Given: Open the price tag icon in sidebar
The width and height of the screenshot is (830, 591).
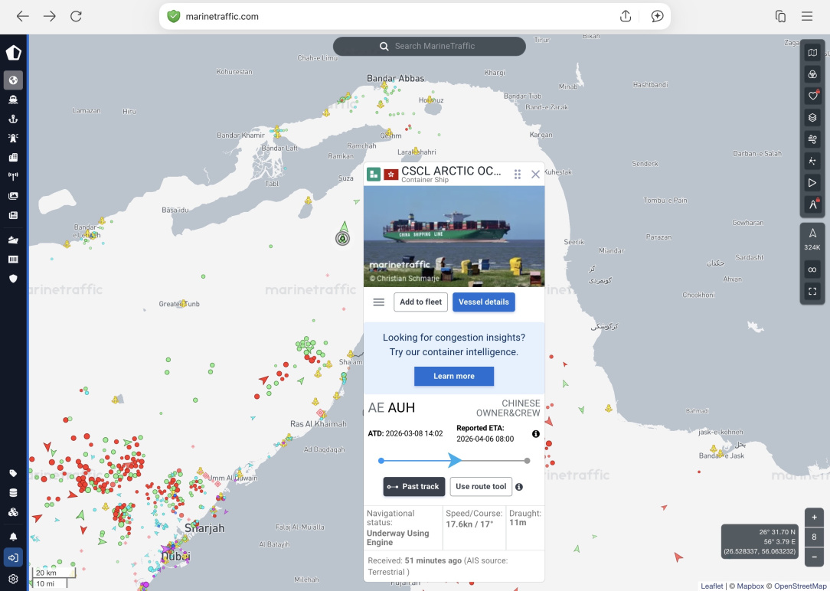Looking at the screenshot, I should pos(13,474).
